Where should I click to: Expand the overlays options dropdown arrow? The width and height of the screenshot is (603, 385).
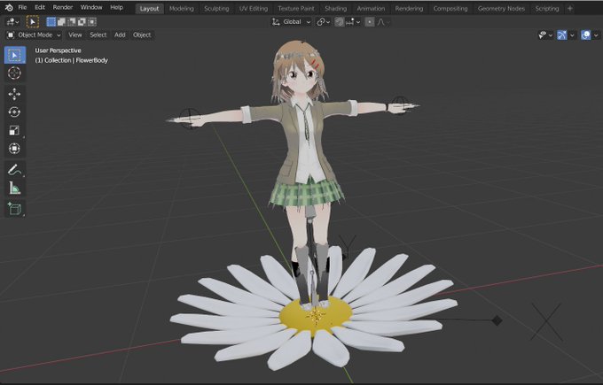point(596,35)
